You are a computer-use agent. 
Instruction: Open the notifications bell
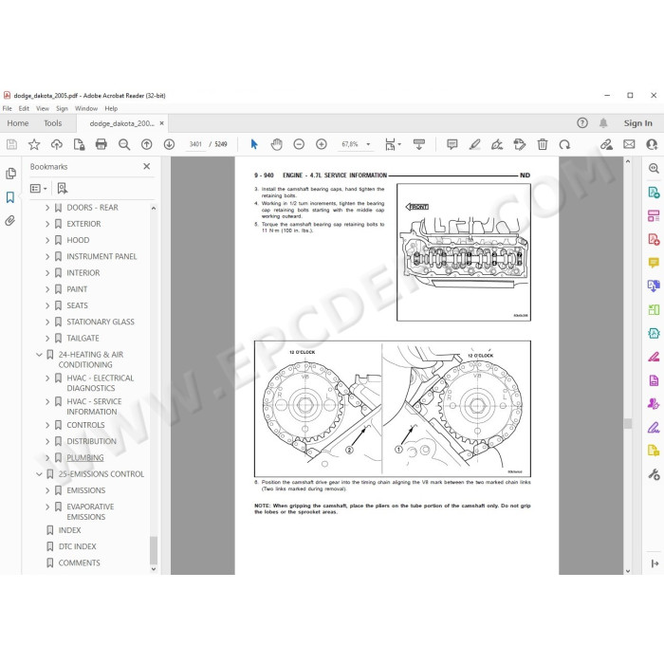[x=603, y=122]
